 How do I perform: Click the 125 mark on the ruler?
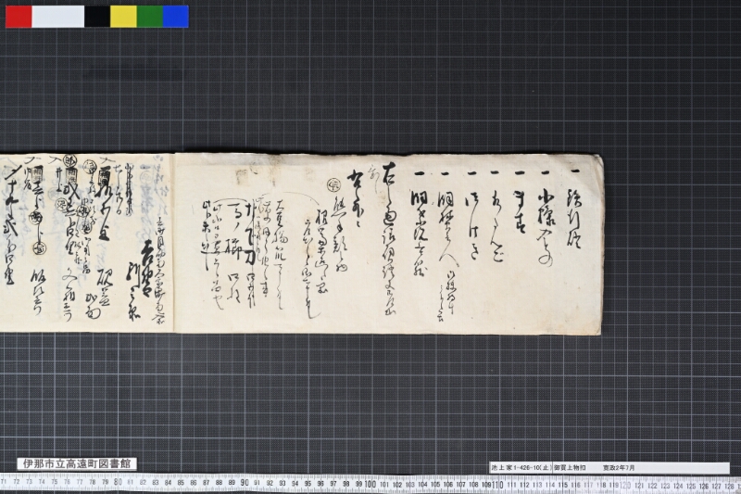click(691, 486)
